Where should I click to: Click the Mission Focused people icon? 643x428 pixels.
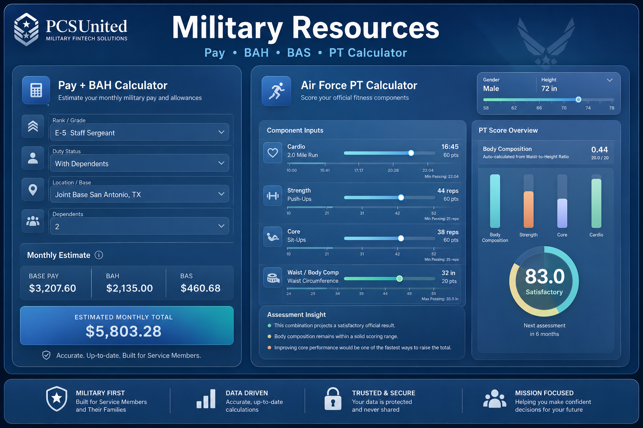point(495,399)
